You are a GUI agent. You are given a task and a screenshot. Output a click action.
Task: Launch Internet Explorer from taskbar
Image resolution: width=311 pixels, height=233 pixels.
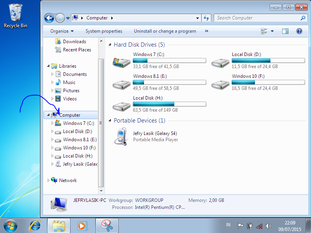(x=35, y=226)
